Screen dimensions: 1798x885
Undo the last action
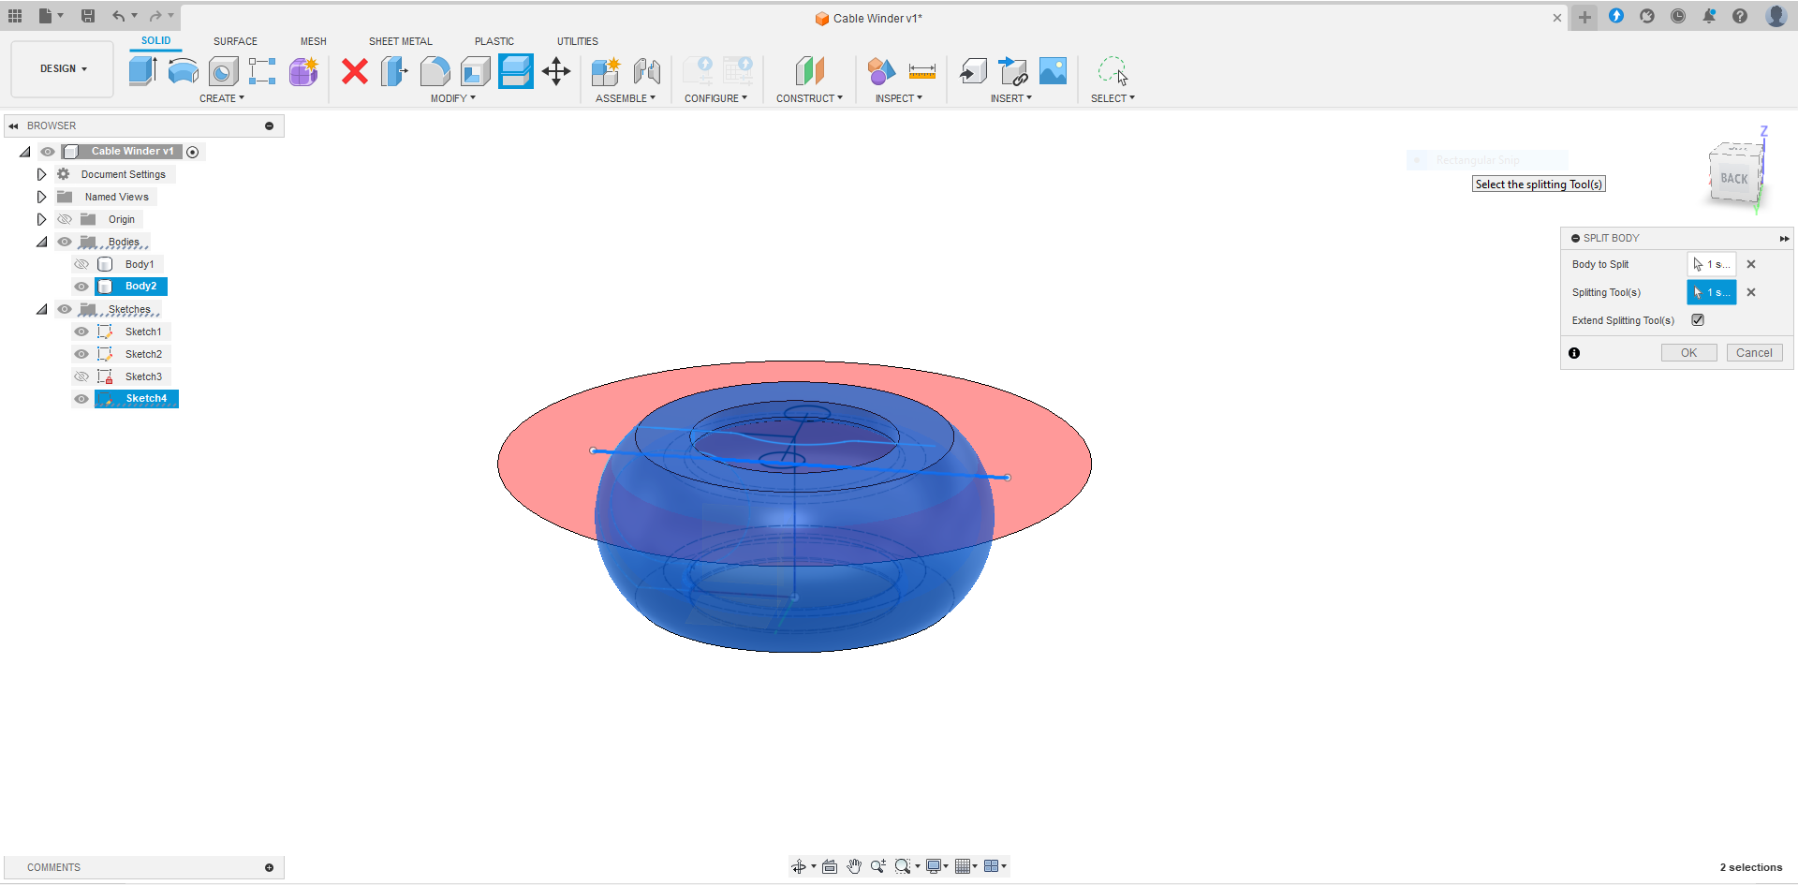pyautogui.click(x=118, y=16)
